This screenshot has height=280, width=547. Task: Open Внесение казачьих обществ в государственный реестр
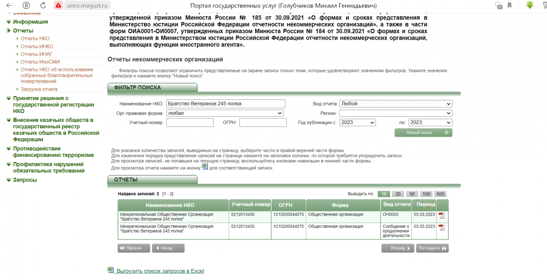click(x=56, y=130)
